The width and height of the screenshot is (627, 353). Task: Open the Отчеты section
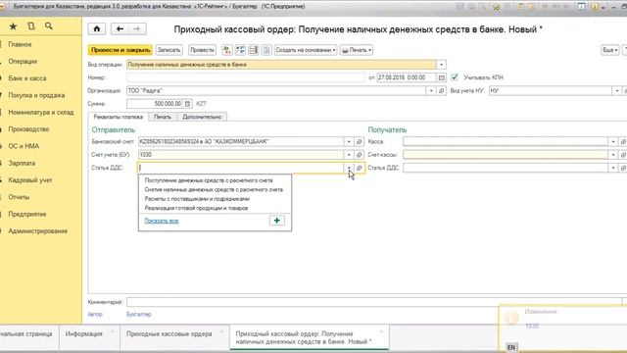(19, 197)
